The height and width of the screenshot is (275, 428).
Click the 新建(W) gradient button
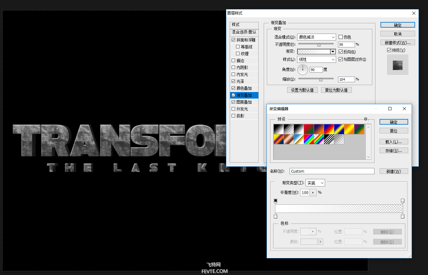tap(394, 171)
